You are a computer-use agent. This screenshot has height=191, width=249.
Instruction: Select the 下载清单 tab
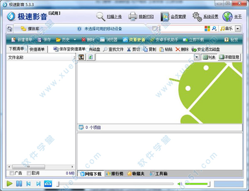click(17, 49)
